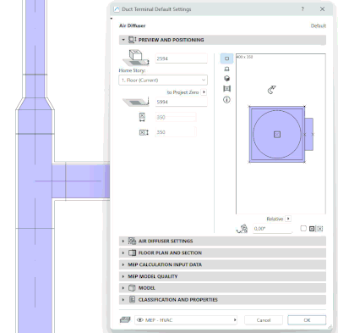Expand the Model panel

click(x=123, y=288)
